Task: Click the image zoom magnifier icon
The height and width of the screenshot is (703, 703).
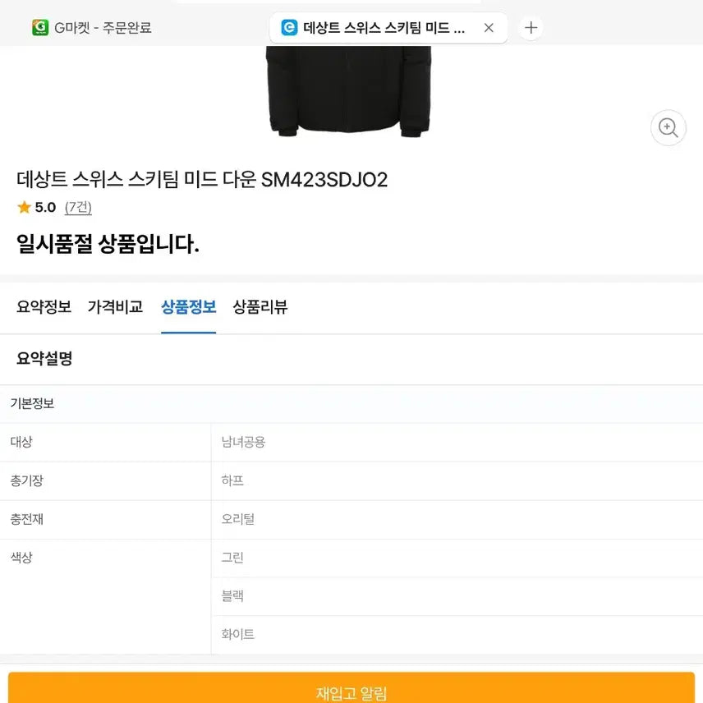Action: point(669,128)
